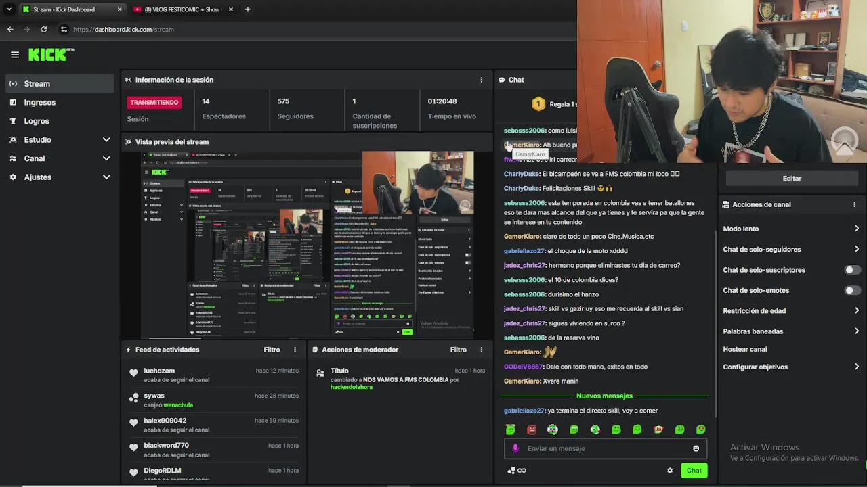Click haciendolahora moderator name
867x487 pixels.
pyautogui.click(x=351, y=387)
